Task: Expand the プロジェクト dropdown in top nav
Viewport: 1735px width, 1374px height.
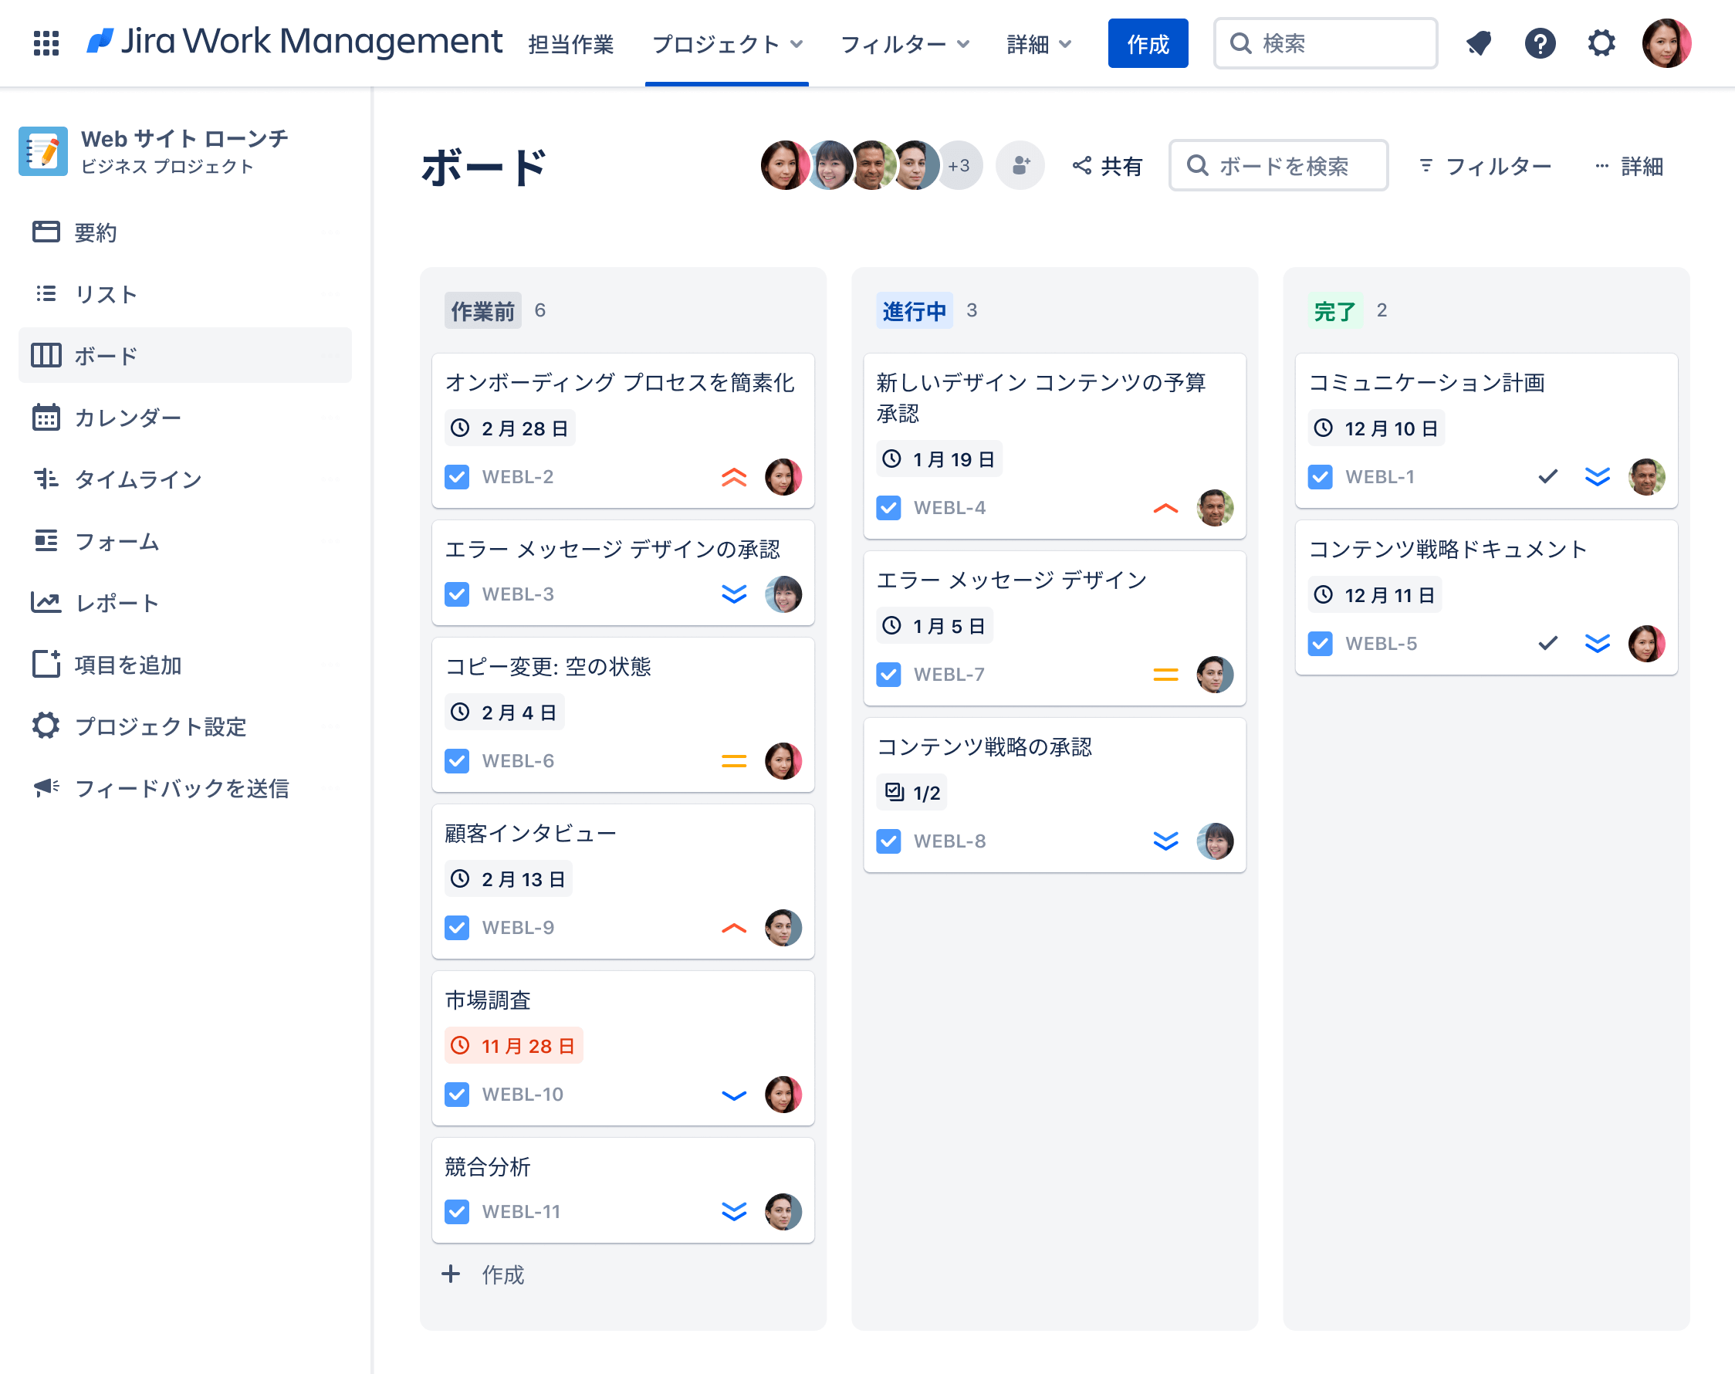Action: tap(727, 43)
